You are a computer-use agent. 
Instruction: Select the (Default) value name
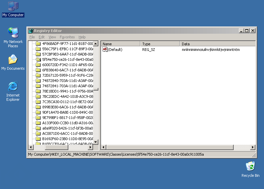tap(115, 50)
